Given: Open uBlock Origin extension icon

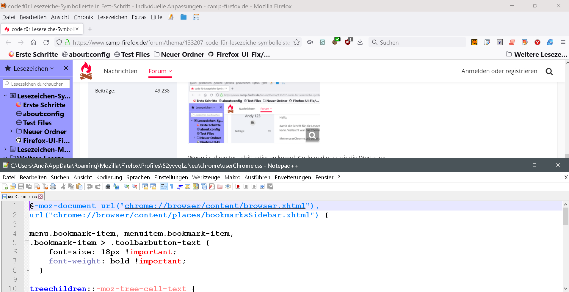Looking at the screenshot, I should coord(348,42).
